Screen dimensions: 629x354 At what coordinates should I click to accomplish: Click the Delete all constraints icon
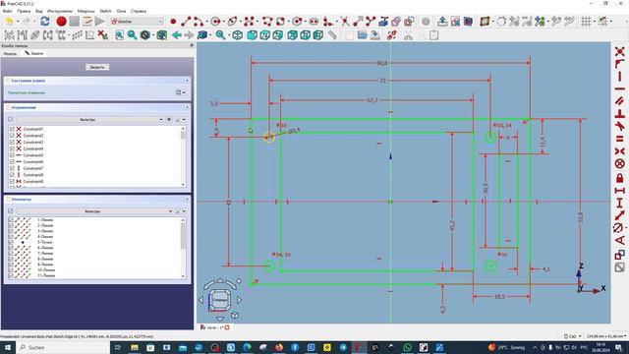(102, 35)
